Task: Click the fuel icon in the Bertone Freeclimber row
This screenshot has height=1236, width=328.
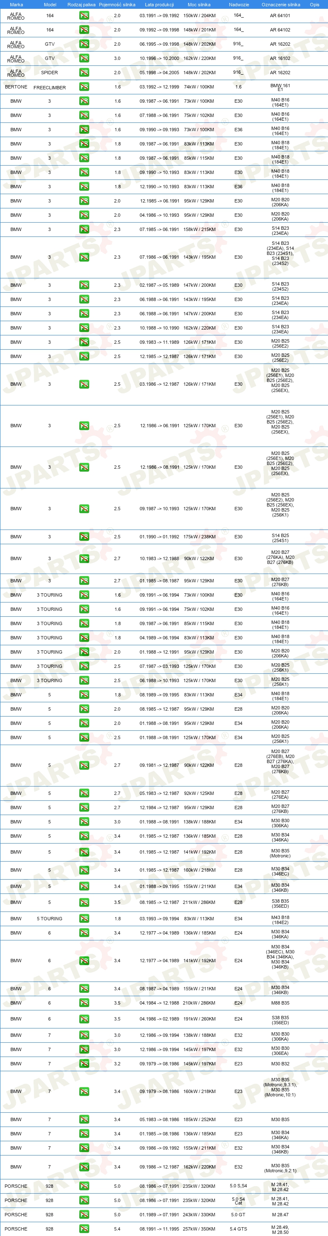Action: [x=84, y=87]
